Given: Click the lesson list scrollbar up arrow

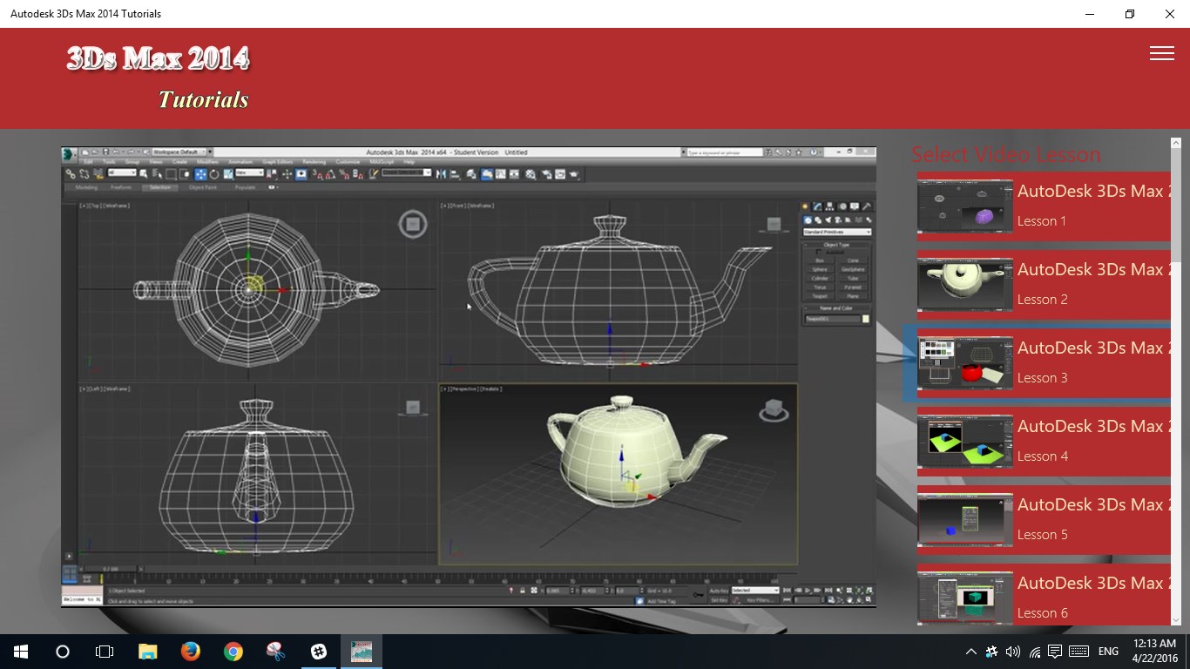Looking at the screenshot, I should coord(1175,142).
